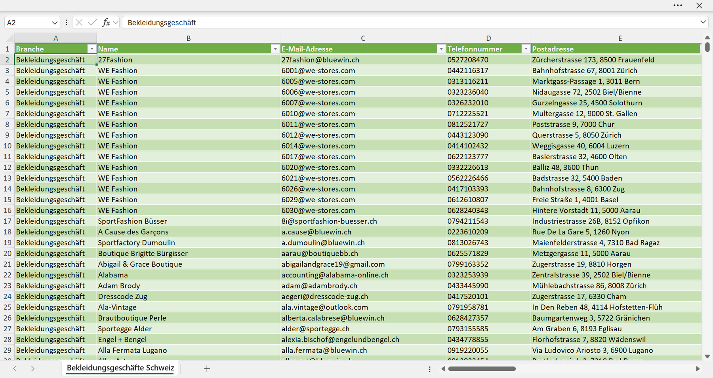
Task: Select the cell containing 27Fashion
Action: pos(189,60)
